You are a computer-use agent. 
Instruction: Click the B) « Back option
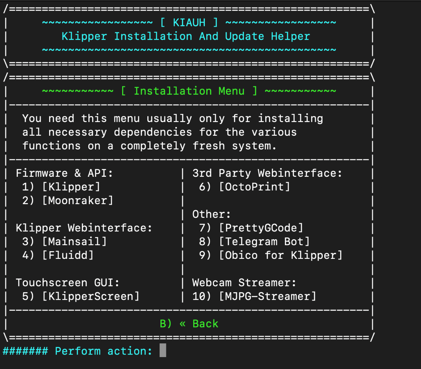click(189, 323)
